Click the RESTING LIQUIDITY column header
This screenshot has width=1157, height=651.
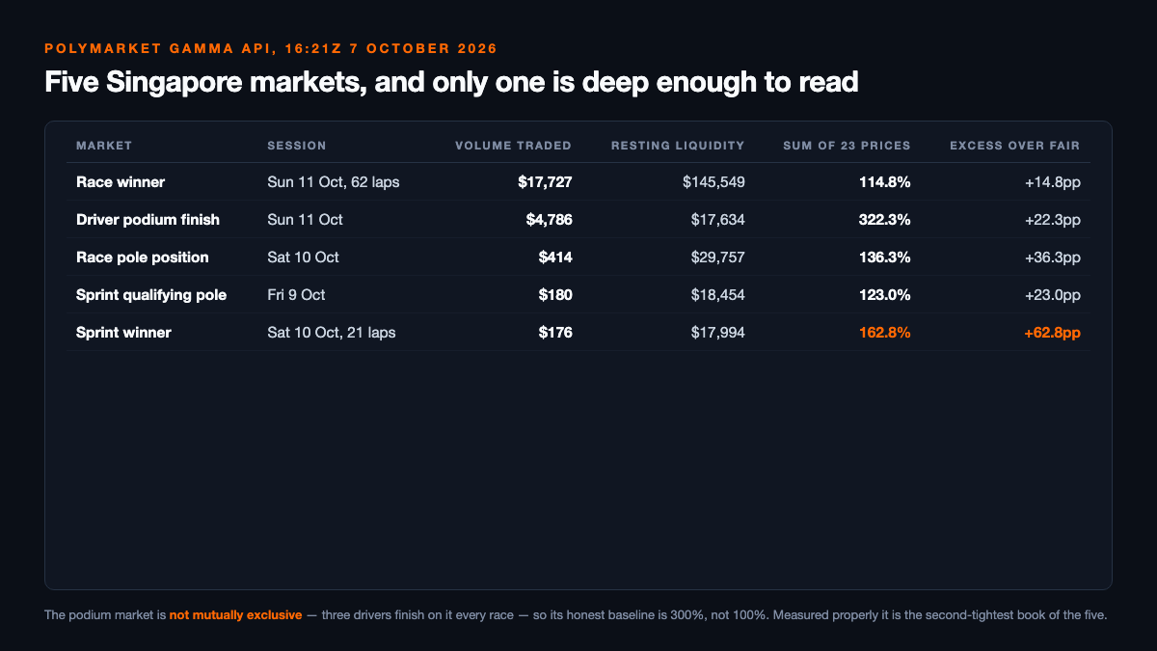coord(678,146)
